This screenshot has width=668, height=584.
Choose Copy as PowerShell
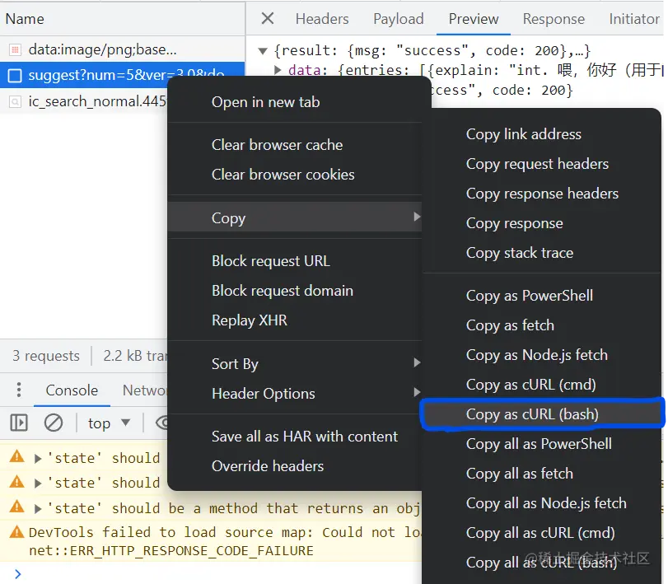542,296
